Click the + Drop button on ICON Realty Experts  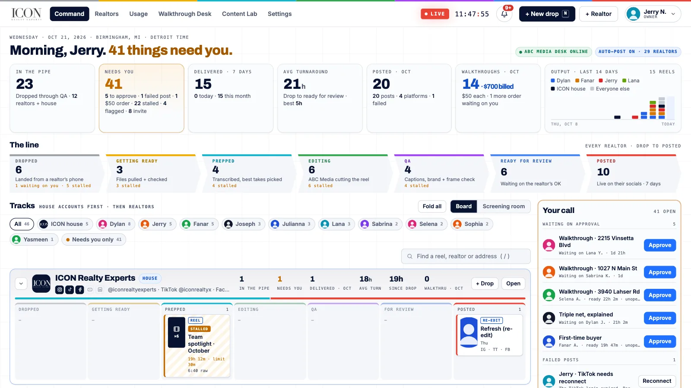pyautogui.click(x=485, y=284)
